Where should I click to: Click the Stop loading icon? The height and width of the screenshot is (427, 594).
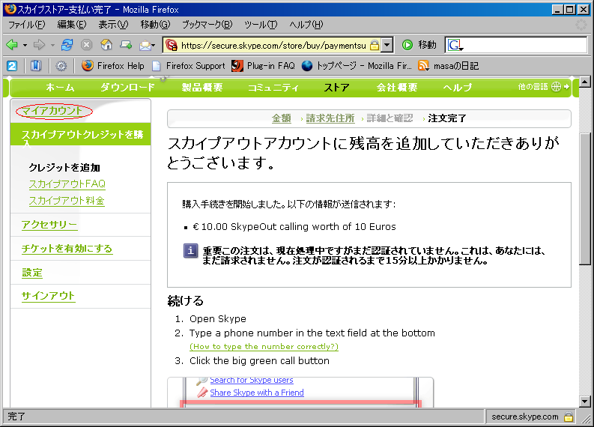click(86, 45)
